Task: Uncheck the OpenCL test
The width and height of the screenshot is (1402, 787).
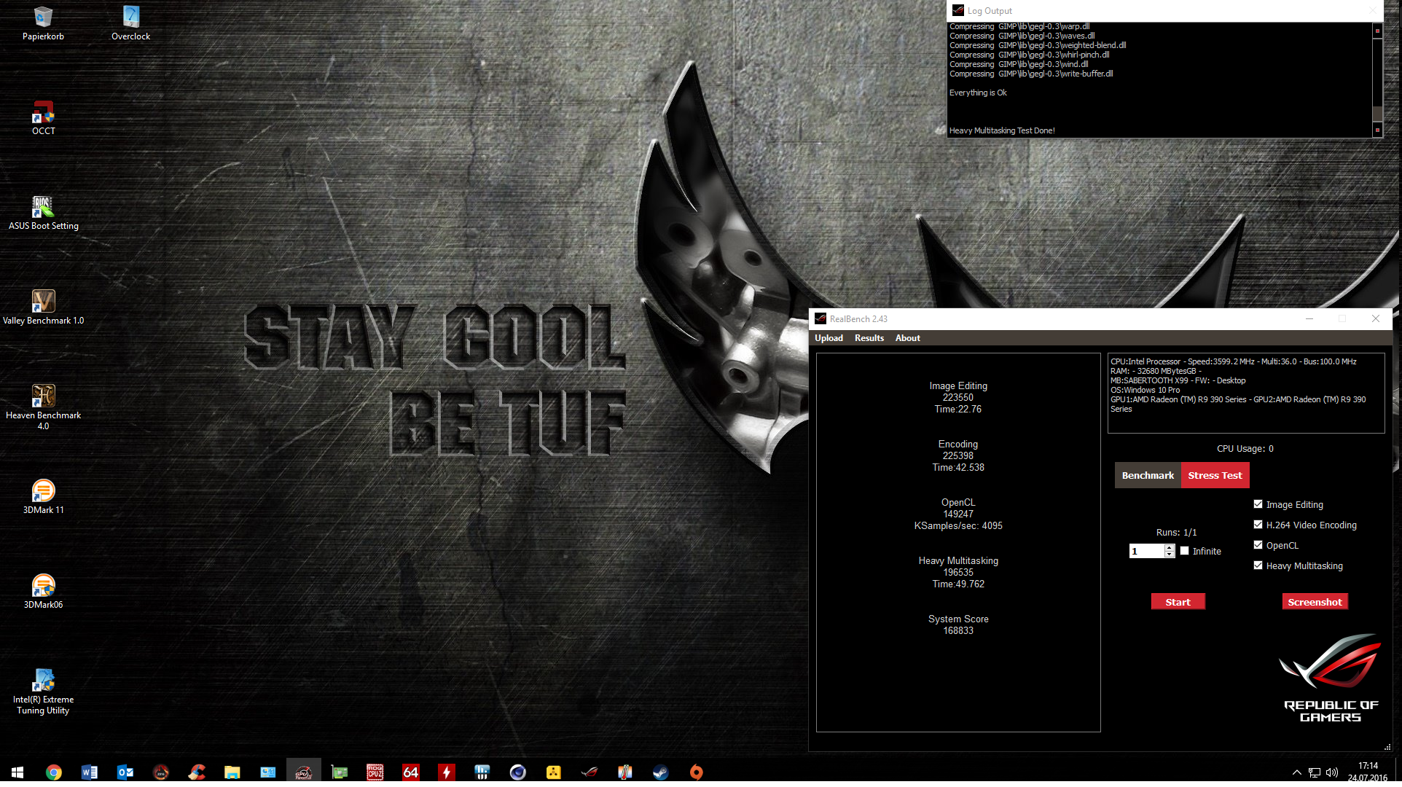Action: 1258,544
